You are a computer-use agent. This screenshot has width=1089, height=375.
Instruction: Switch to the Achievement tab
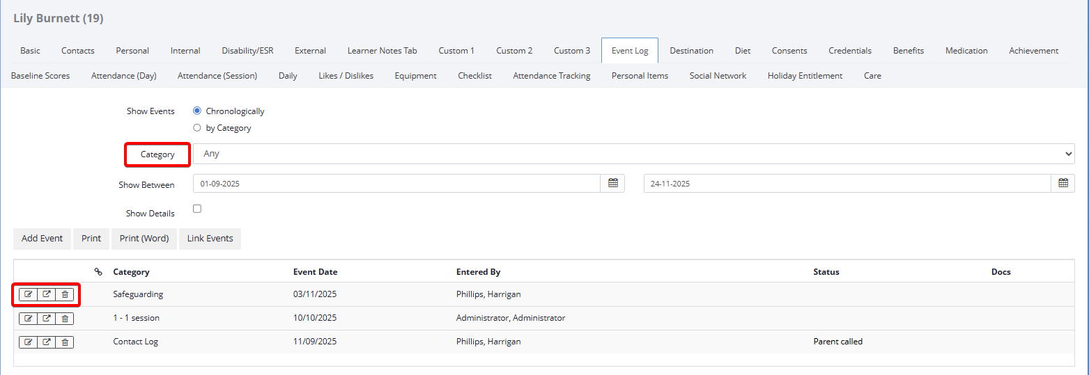pos(1033,51)
